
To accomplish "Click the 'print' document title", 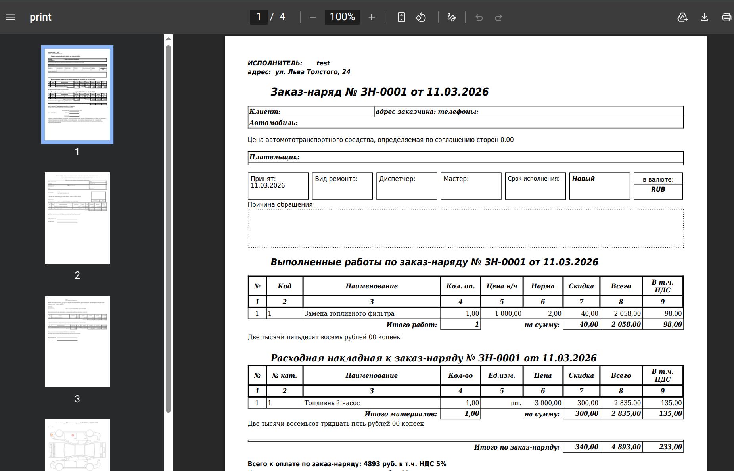I will click(x=40, y=17).
